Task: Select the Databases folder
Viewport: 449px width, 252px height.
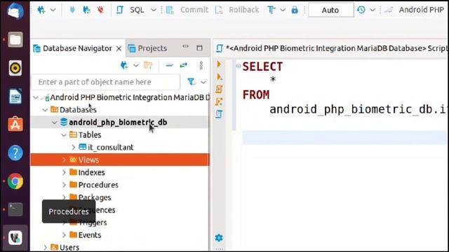Action: coord(78,110)
